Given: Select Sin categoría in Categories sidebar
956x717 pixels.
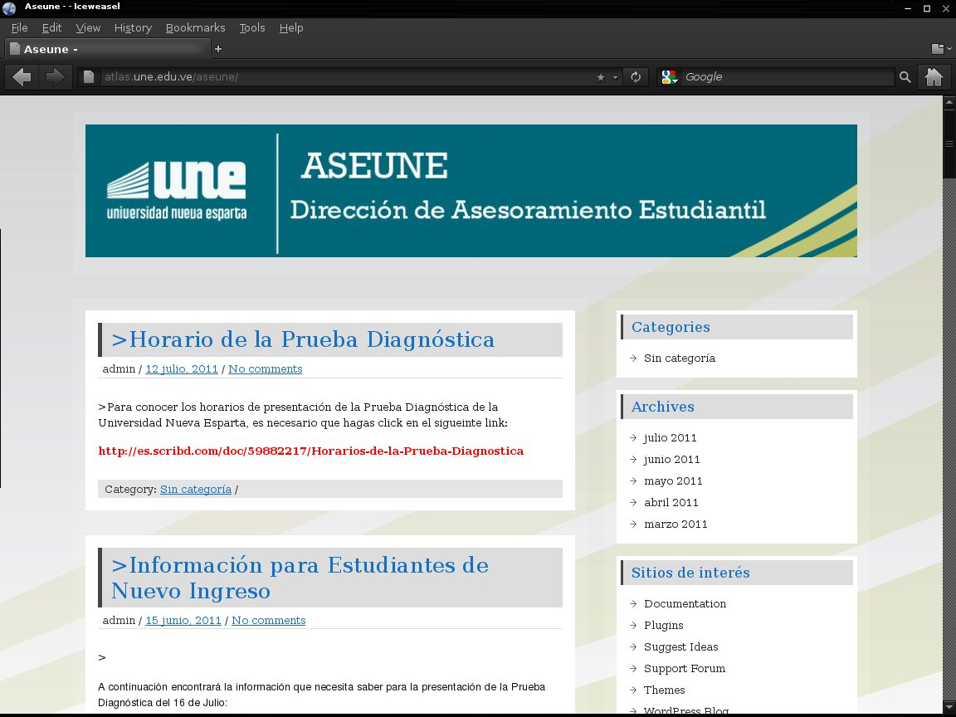Looking at the screenshot, I should [x=680, y=358].
